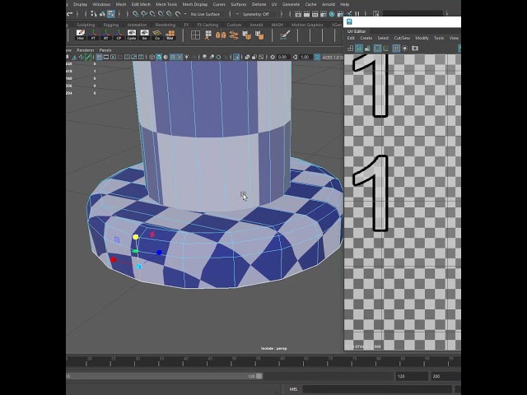Click the camera snapshot icon in UV Editor

click(x=415, y=49)
